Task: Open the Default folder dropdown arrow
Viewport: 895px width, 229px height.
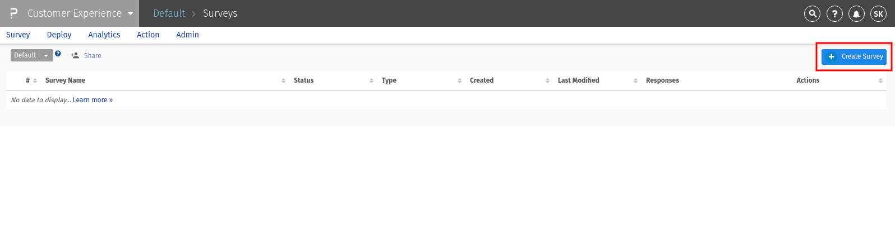Action: pos(46,55)
